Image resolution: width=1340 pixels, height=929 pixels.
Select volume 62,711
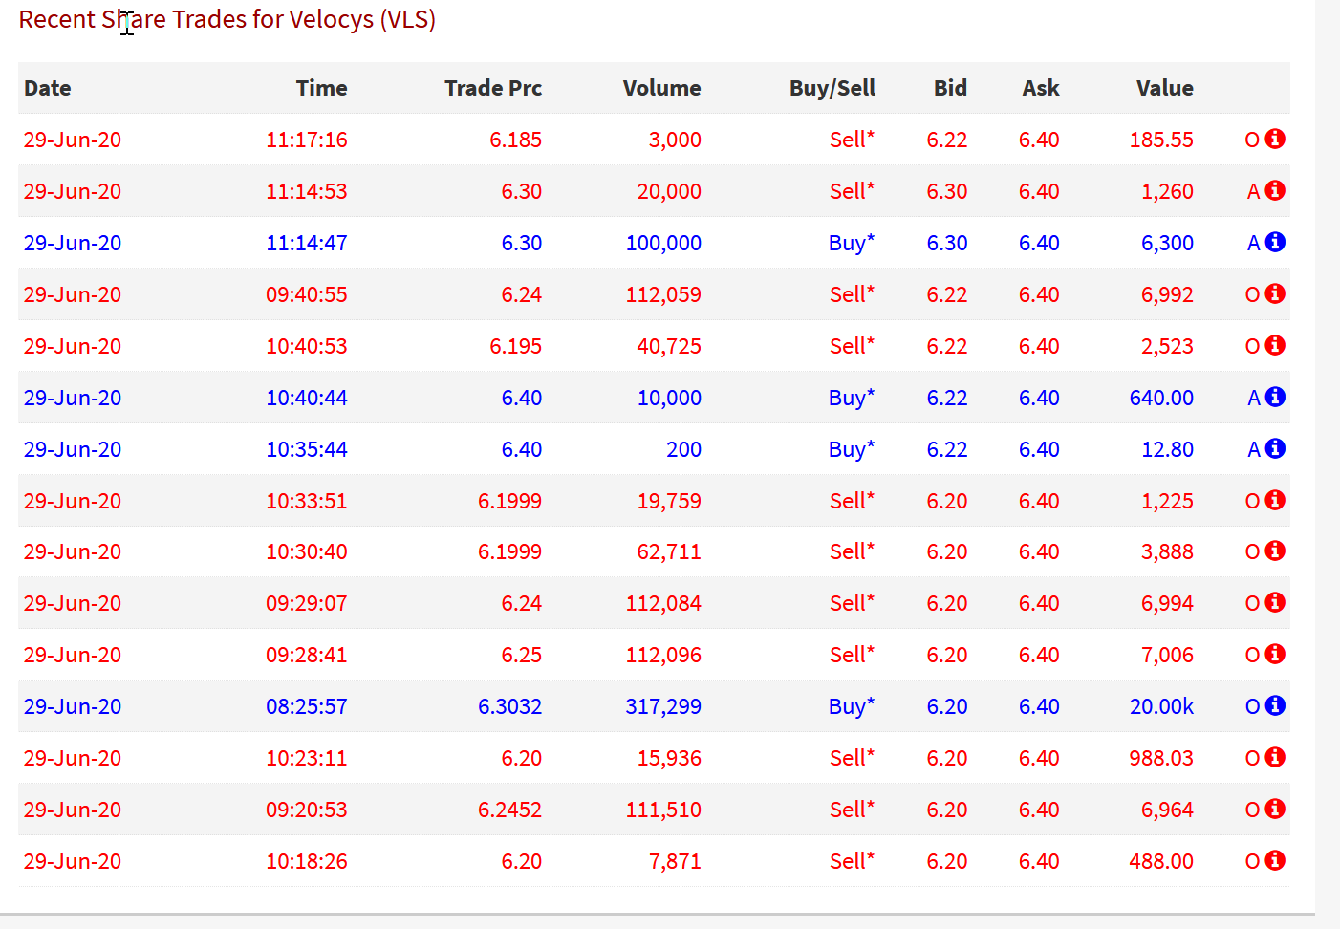click(669, 551)
